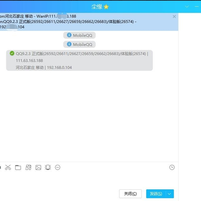This screenshot has height=201, width=201.
Task: Click the 111.63.163.188 address in message
Action: pyautogui.click(x=29, y=61)
